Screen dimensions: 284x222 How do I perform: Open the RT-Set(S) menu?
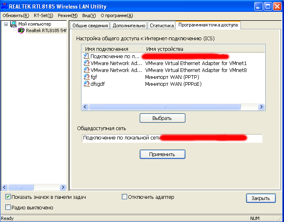point(44,16)
